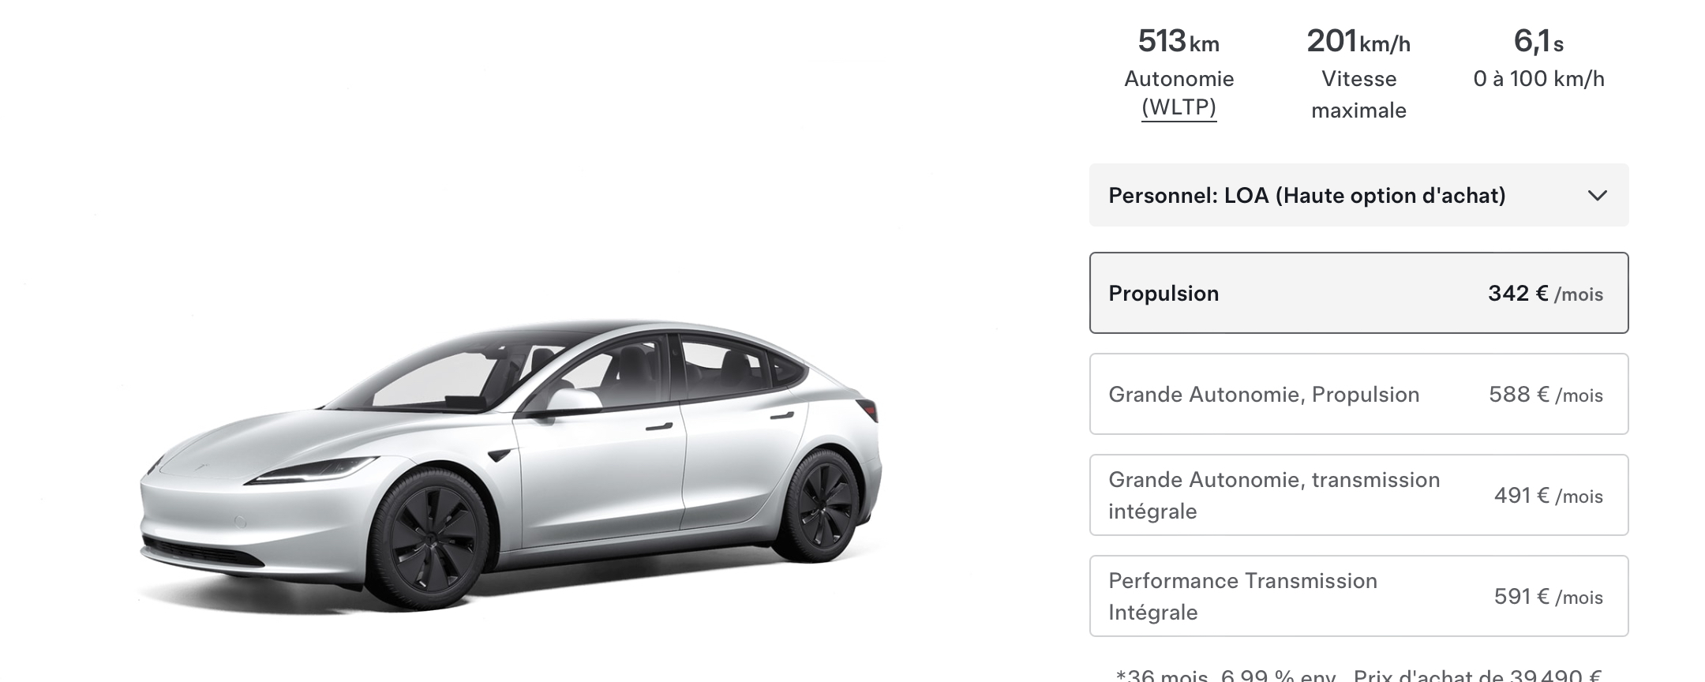
Task: Click the 491 € /mois price
Action: (1548, 496)
